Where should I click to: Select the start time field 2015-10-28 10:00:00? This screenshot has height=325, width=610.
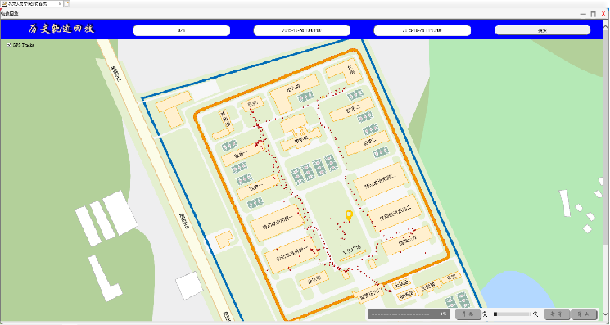(302, 30)
